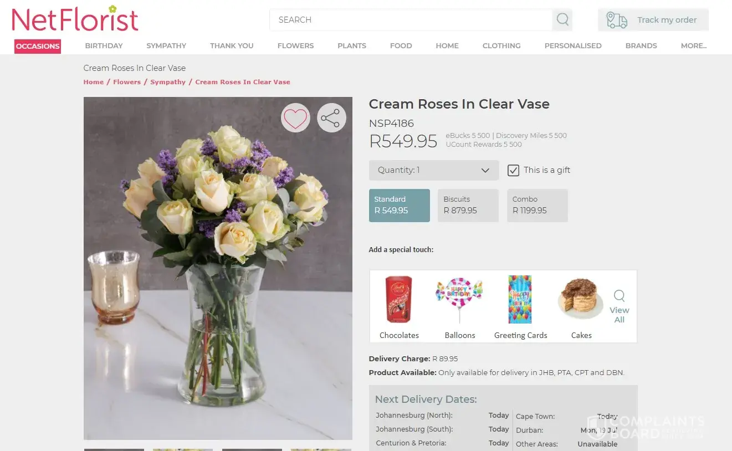Click the share icon on product image

331,117
